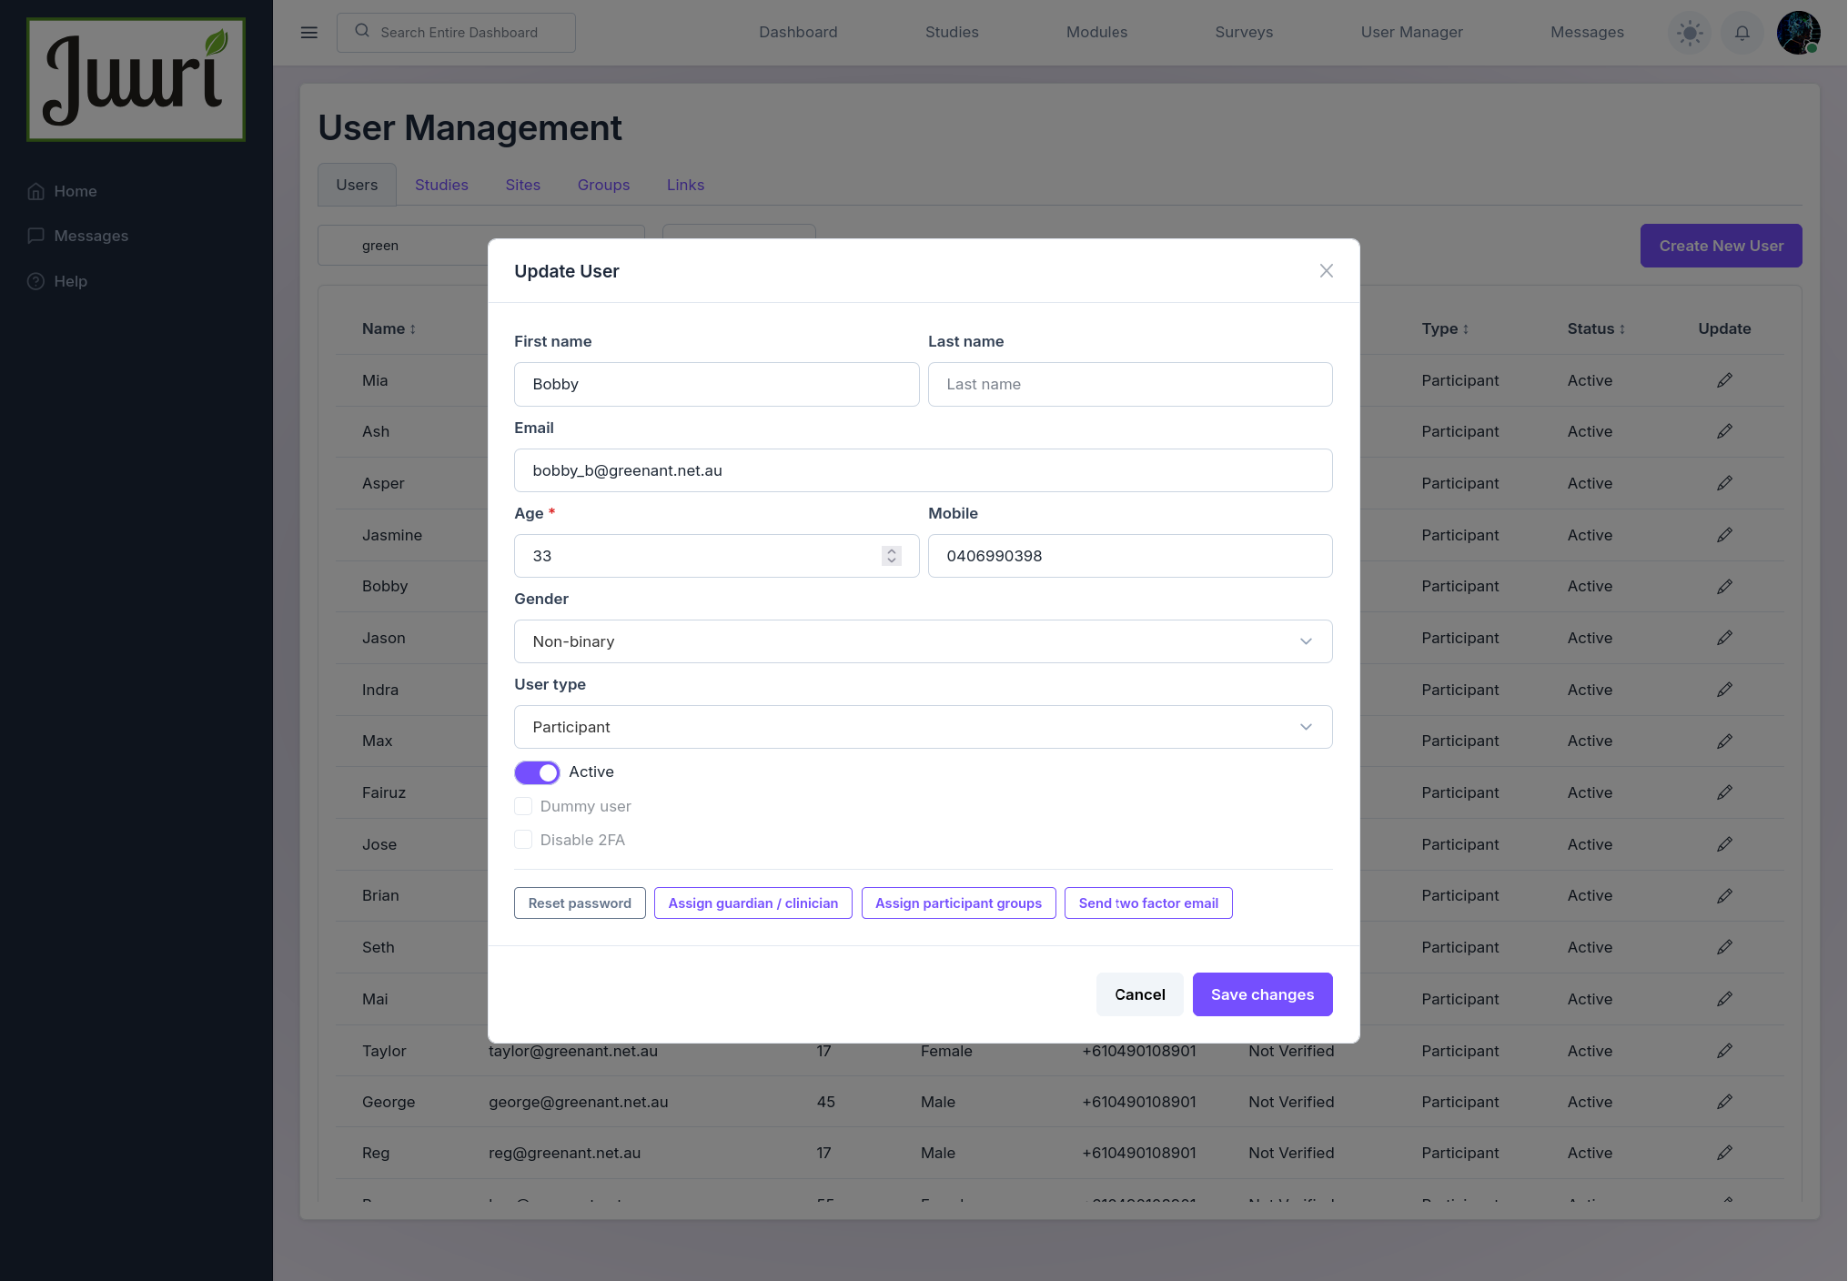Click into the First name field
The width and height of the screenshot is (1848, 1281).
tap(716, 384)
